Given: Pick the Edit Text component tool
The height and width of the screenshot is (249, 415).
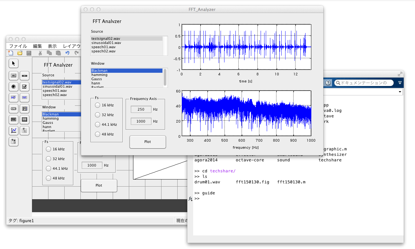Looking at the screenshot, I should [x=14, y=97].
